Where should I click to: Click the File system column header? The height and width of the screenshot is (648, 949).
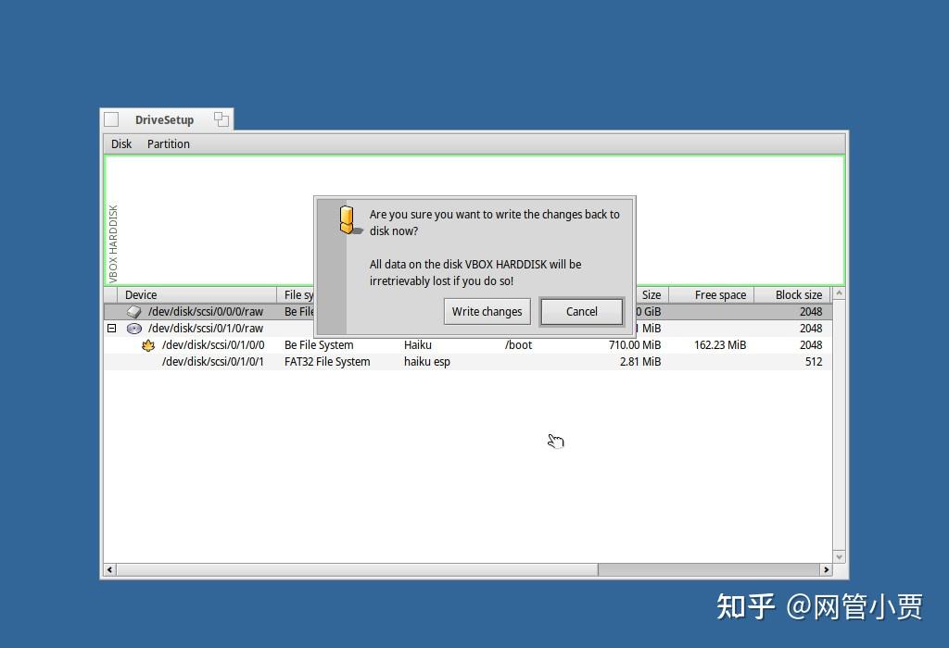tap(296, 295)
